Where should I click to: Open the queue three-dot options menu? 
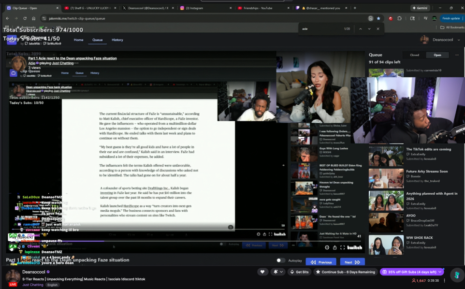[457, 55]
